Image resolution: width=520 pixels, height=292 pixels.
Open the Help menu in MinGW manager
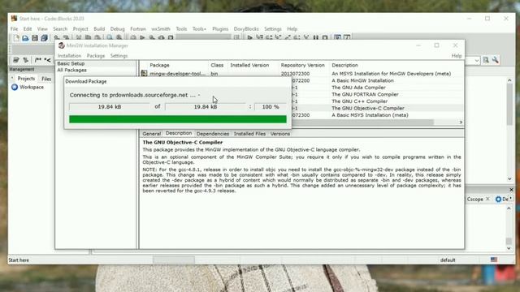[457, 56]
